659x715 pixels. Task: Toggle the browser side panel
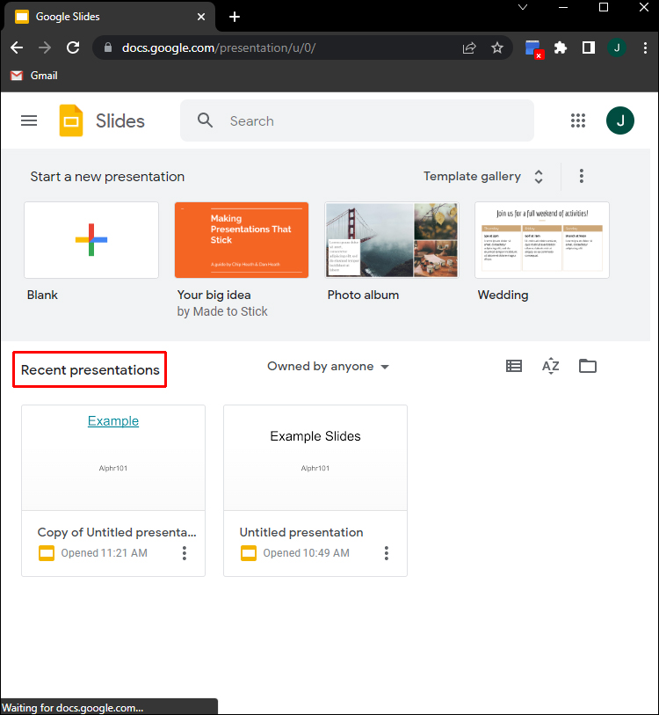(589, 47)
